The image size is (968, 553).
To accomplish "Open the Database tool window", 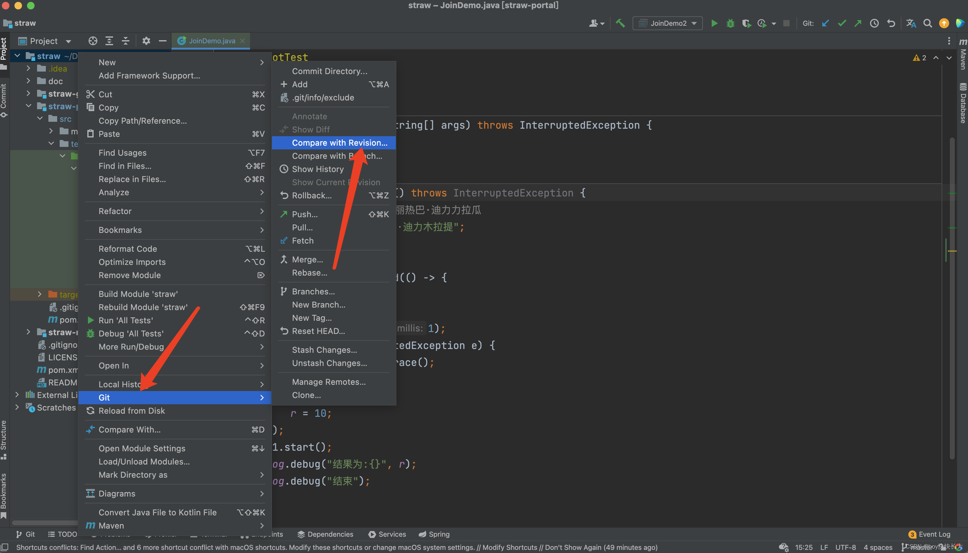I will [x=963, y=103].
